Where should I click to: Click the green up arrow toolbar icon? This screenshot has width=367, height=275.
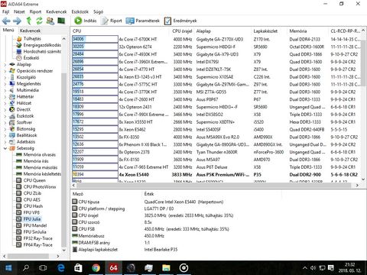pyautogui.click(x=28, y=21)
